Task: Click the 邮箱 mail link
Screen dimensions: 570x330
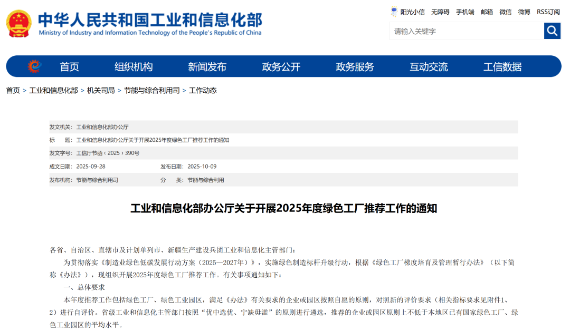Action: pyautogui.click(x=487, y=11)
